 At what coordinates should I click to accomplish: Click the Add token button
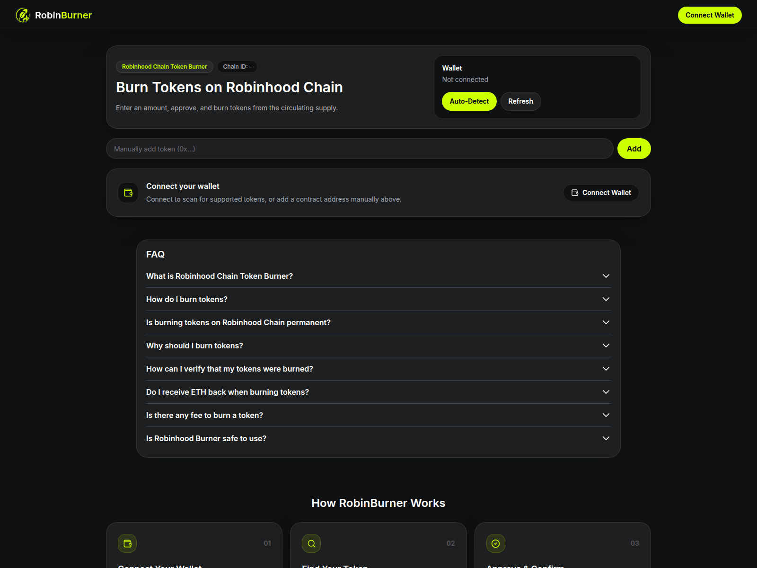click(634, 149)
